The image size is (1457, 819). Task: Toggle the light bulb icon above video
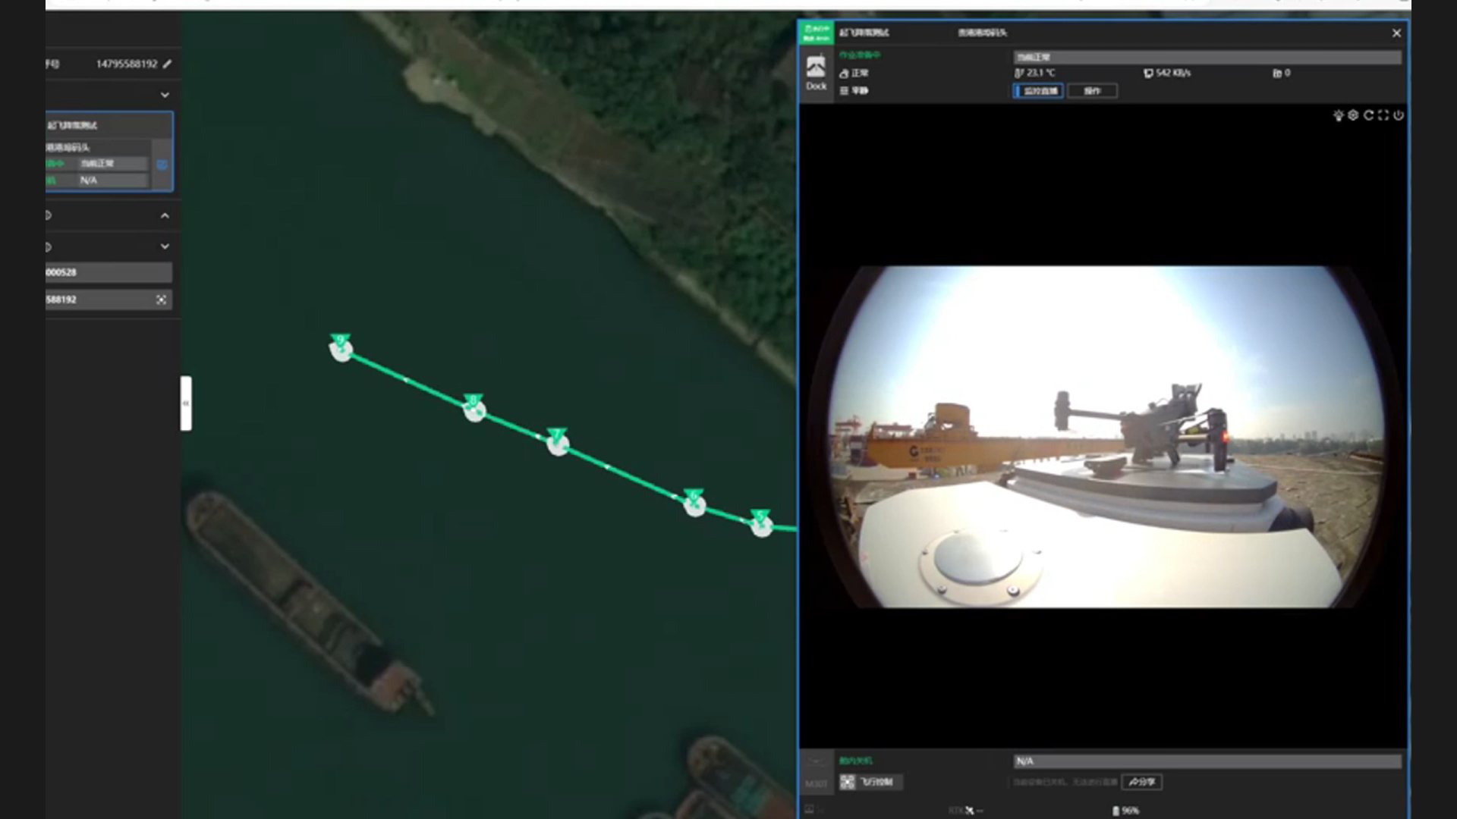1339,115
